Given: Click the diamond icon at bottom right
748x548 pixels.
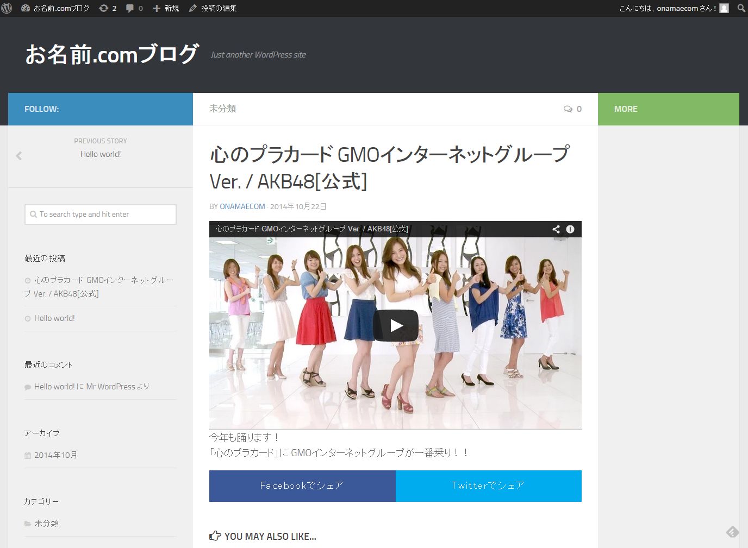Looking at the screenshot, I should point(732,532).
